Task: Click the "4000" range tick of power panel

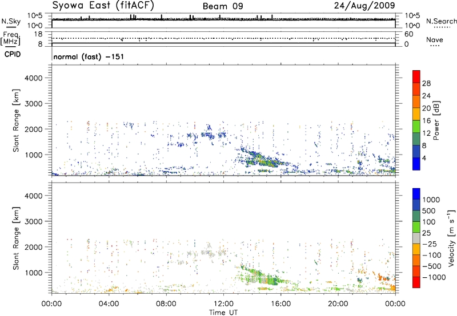Action: coord(34,78)
